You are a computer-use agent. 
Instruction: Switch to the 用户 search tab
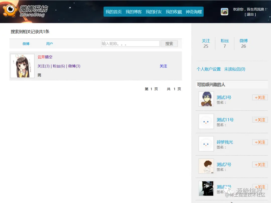pos(49,44)
